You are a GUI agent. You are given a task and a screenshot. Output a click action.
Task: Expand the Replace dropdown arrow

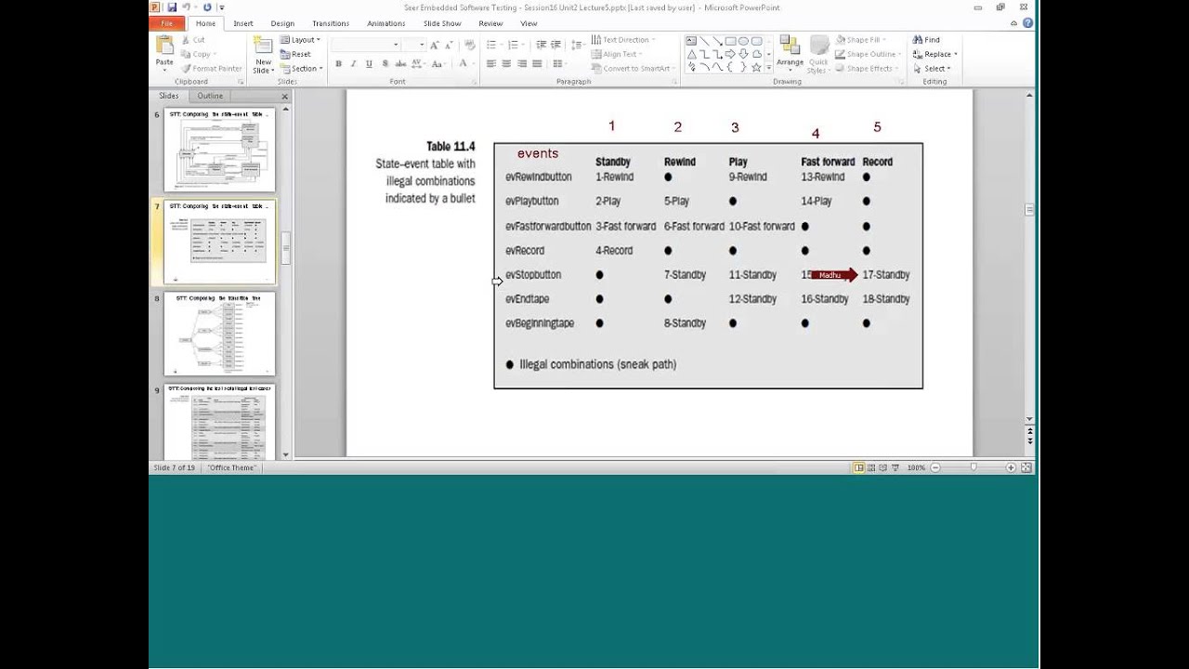[x=956, y=54]
